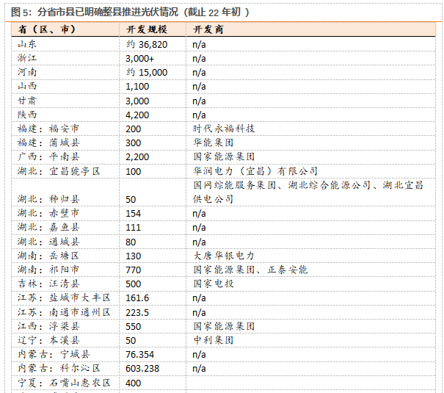Click the value '500' in 汪清县 row
444x393 pixels.
134,284
